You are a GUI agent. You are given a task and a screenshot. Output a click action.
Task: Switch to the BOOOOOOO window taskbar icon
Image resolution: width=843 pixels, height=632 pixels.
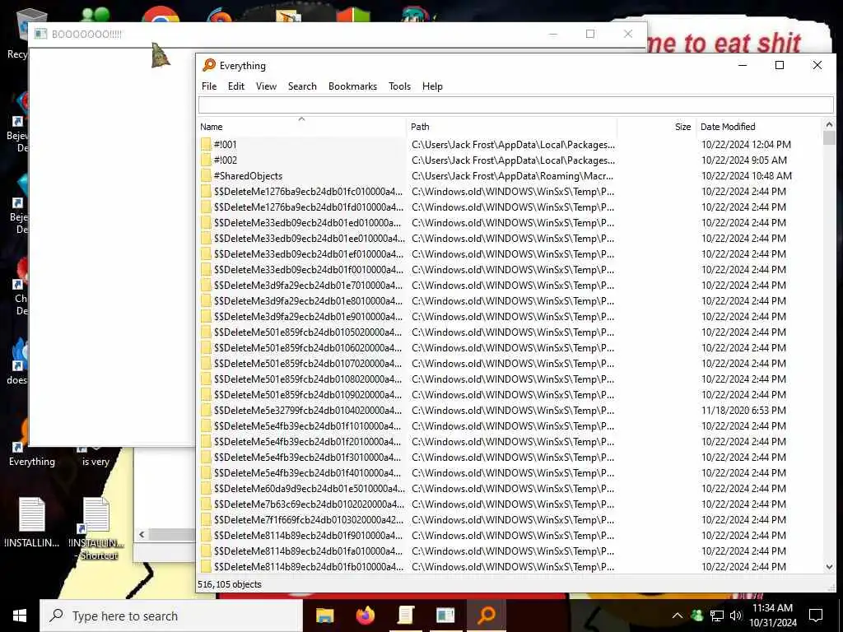[x=445, y=616]
